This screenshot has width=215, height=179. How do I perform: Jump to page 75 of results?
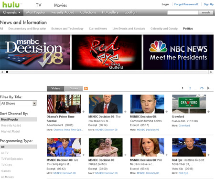(x=202, y=88)
